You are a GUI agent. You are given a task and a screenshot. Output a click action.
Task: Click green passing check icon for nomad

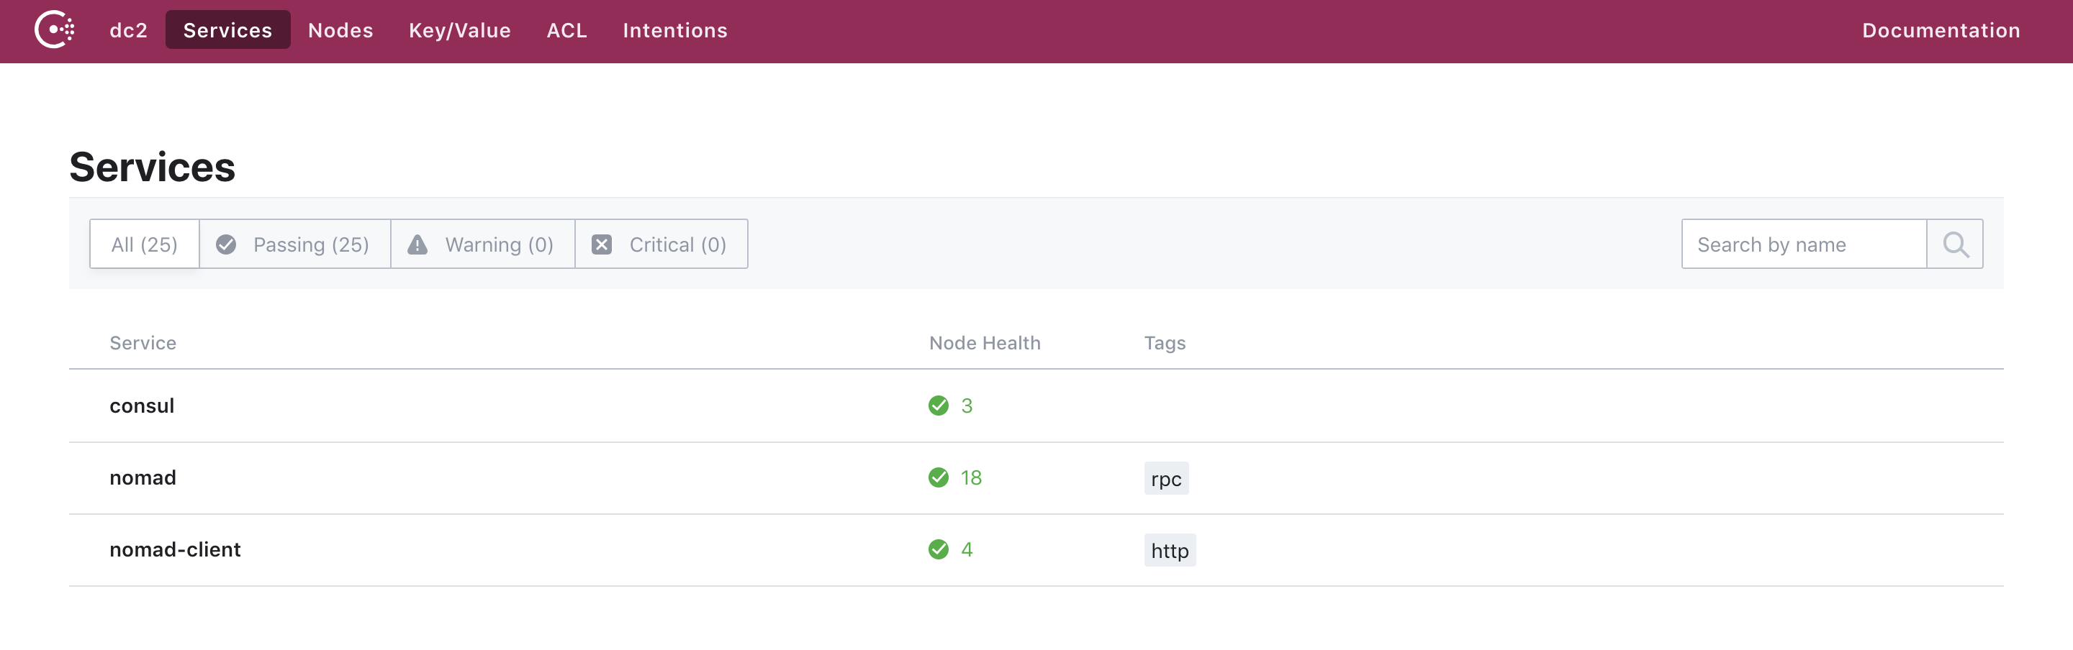(939, 478)
